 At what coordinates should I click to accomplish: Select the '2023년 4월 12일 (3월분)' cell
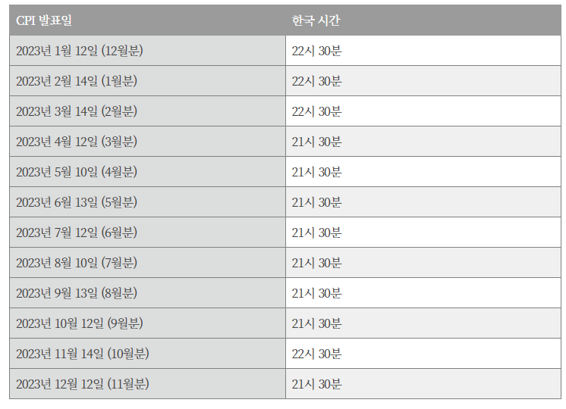click(x=77, y=142)
